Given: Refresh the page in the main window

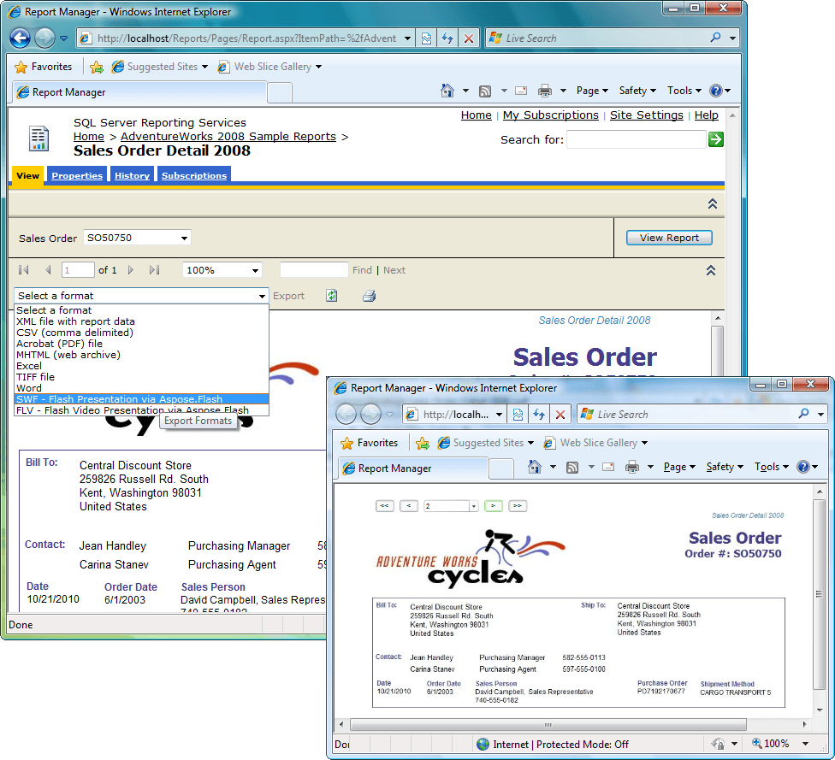Looking at the screenshot, I should [x=447, y=38].
